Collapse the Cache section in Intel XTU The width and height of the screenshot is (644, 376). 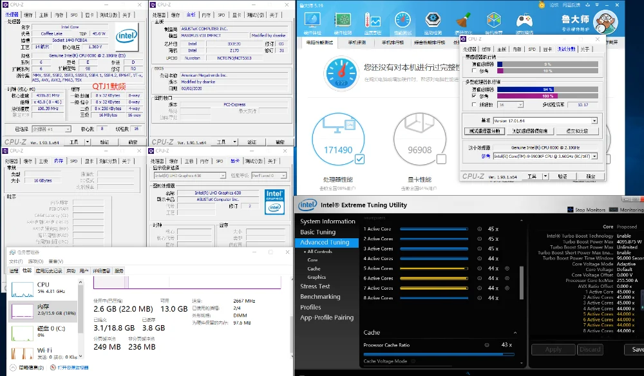[515, 332]
